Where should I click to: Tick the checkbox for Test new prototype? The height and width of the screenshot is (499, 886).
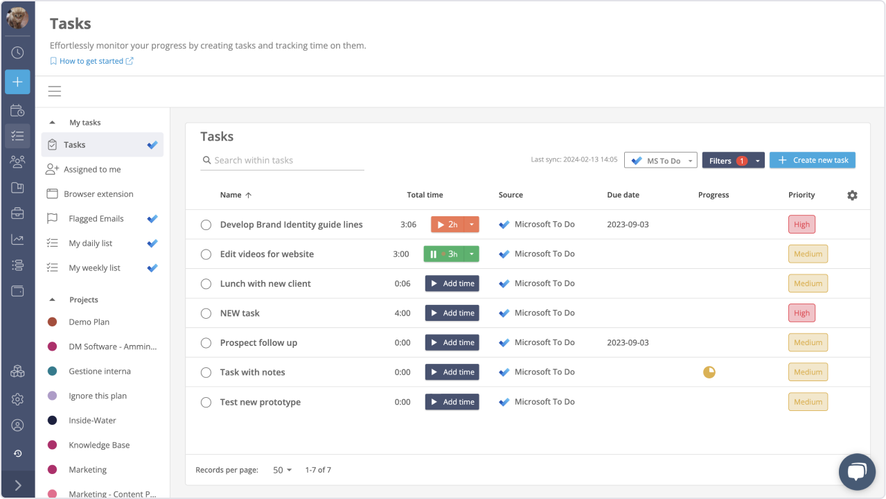point(206,401)
